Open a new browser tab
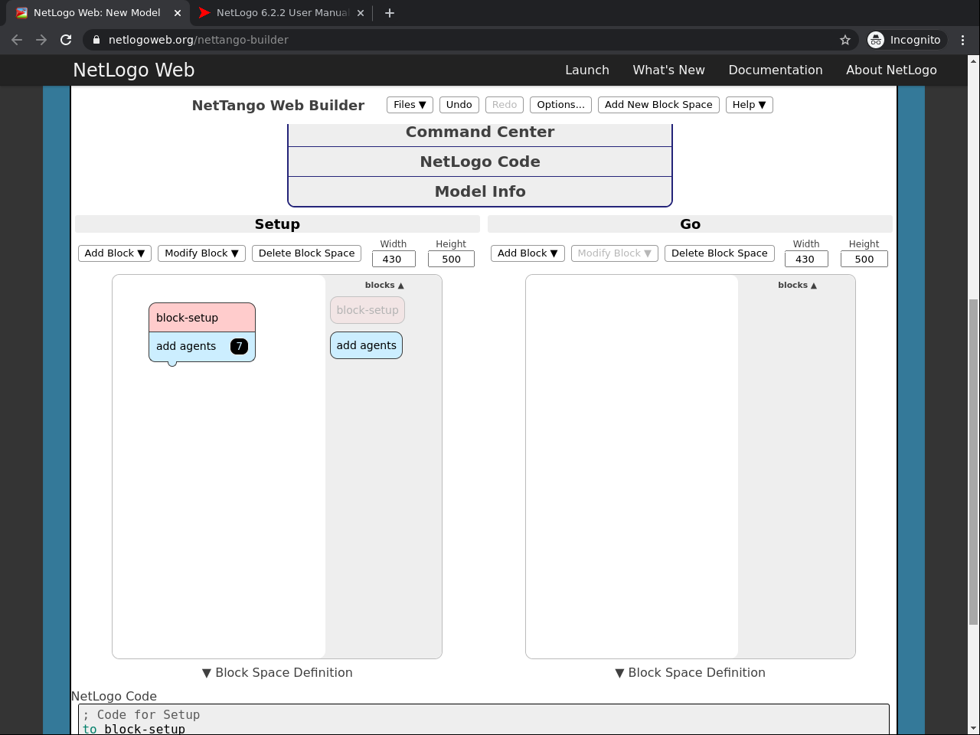Image resolution: width=980 pixels, height=735 pixels. pos(390,13)
